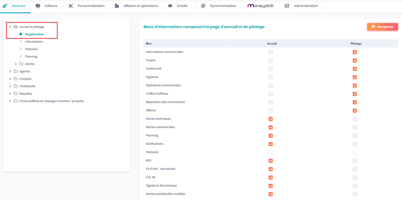Expand the Agenda folder
Screen dimensions: 402x200
coord(10,71)
